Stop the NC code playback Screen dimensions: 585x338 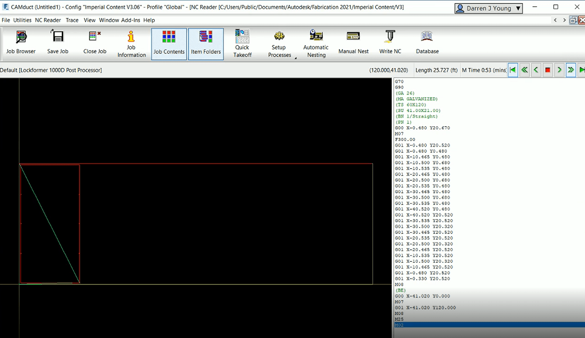tap(547, 70)
